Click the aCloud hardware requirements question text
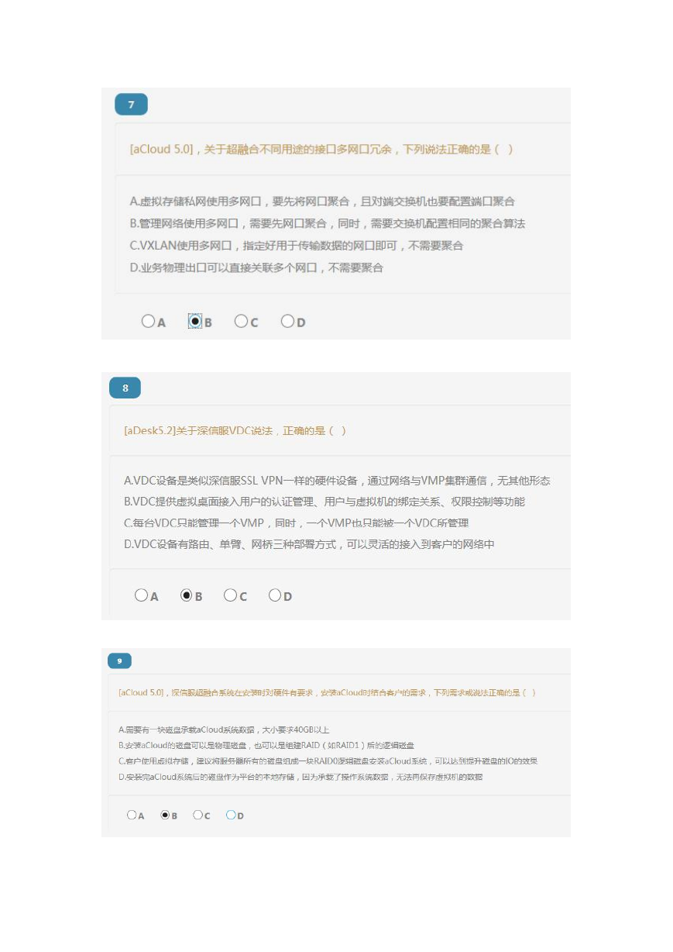Image resolution: width=673 pixels, height=952 pixels. click(327, 692)
